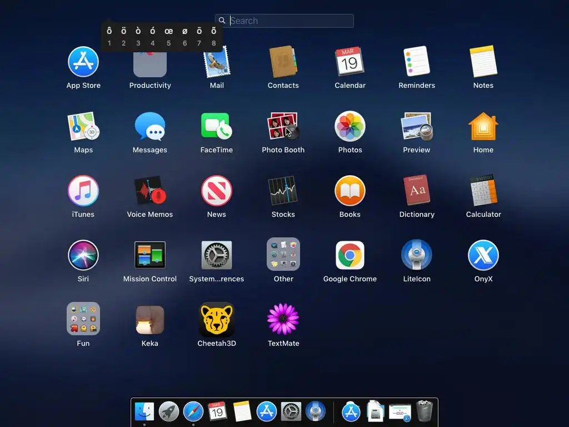
Task: Open the Calculator app
Action: coord(483,191)
